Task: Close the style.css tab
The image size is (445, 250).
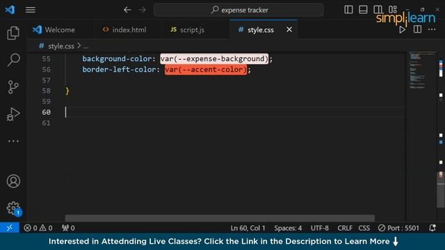Action: 289,29
